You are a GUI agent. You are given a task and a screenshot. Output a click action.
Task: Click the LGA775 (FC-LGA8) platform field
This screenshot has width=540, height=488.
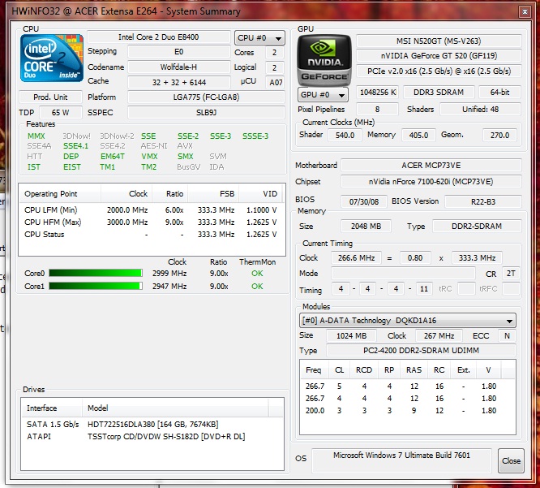pos(206,97)
